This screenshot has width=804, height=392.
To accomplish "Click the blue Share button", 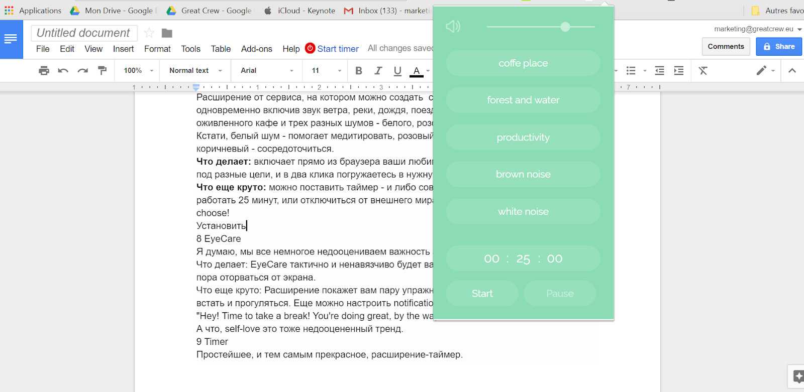I will click(779, 47).
